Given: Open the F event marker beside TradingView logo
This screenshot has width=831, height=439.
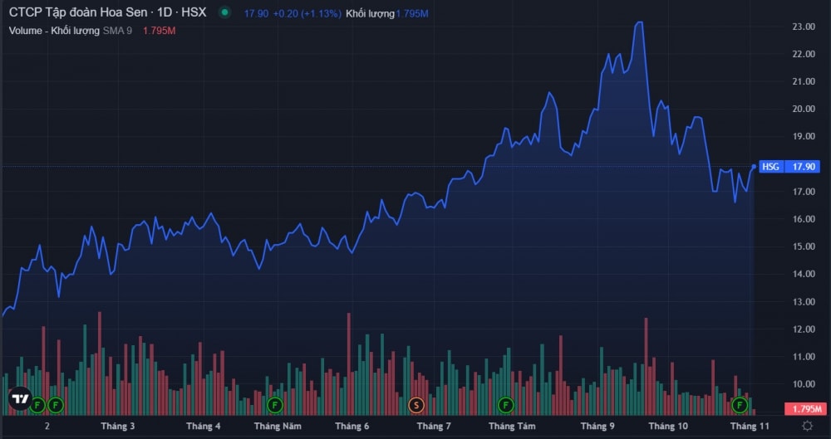Looking at the screenshot, I should [37, 406].
